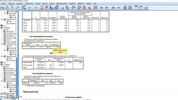Open the Format menu
178x100 pixels.
(45, 4)
